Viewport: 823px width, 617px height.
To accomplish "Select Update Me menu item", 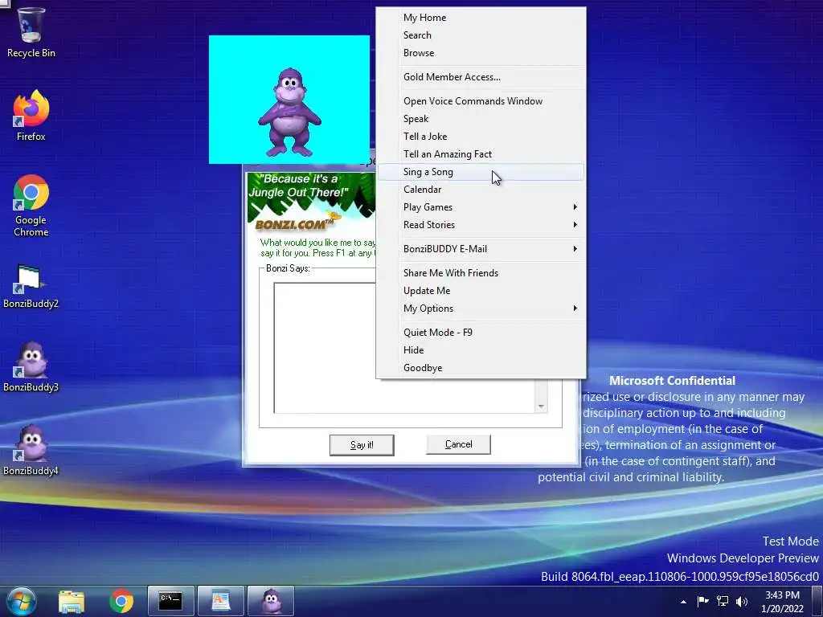I will tap(481, 291).
